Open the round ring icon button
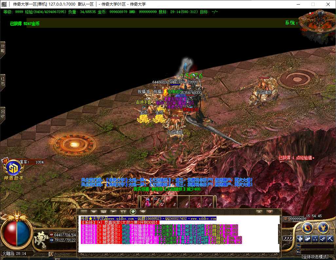 click(308, 228)
